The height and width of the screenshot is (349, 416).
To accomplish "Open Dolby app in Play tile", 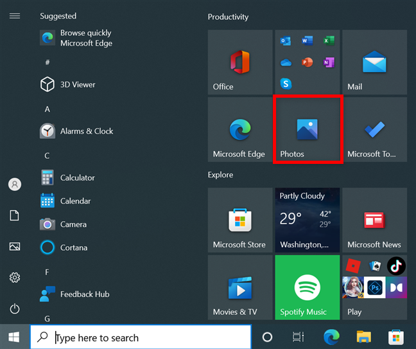I will pos(396,287).
